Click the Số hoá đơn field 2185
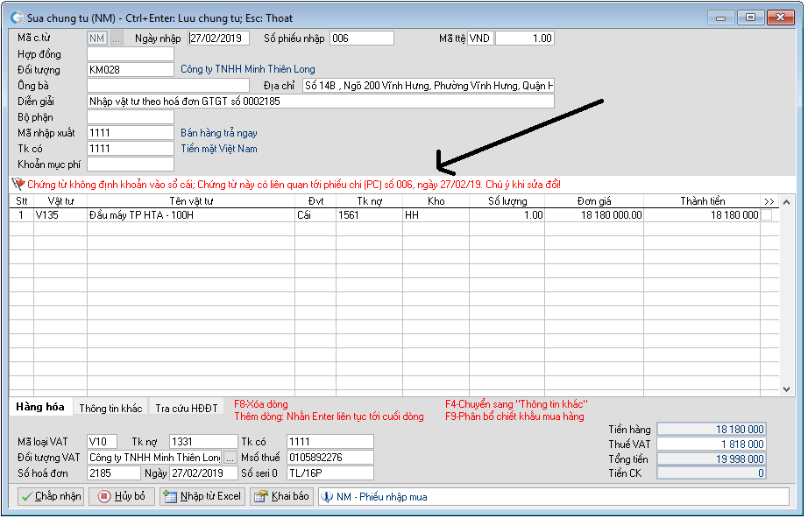 (x=113, y=473)
